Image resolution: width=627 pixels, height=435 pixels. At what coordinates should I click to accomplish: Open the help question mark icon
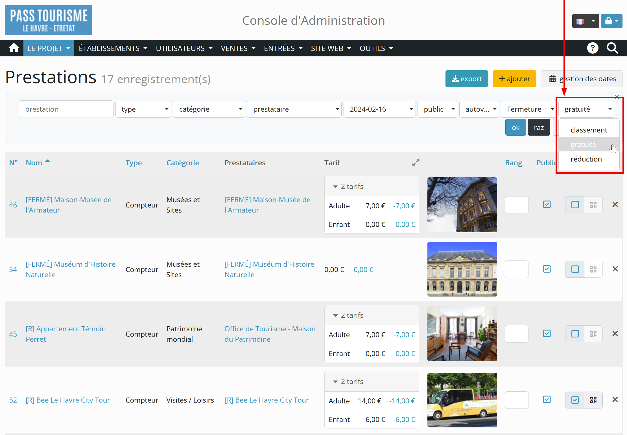[593, 48]
